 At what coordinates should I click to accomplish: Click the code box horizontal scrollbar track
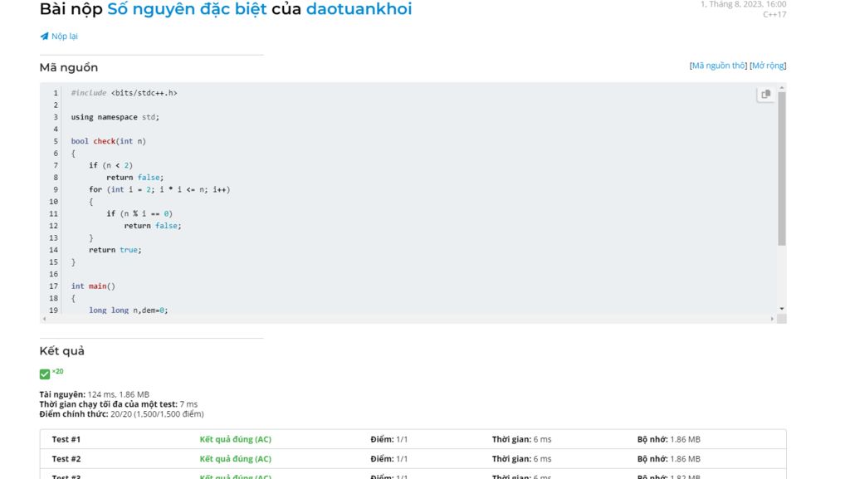pyautogui.click(x=407, y=318)
